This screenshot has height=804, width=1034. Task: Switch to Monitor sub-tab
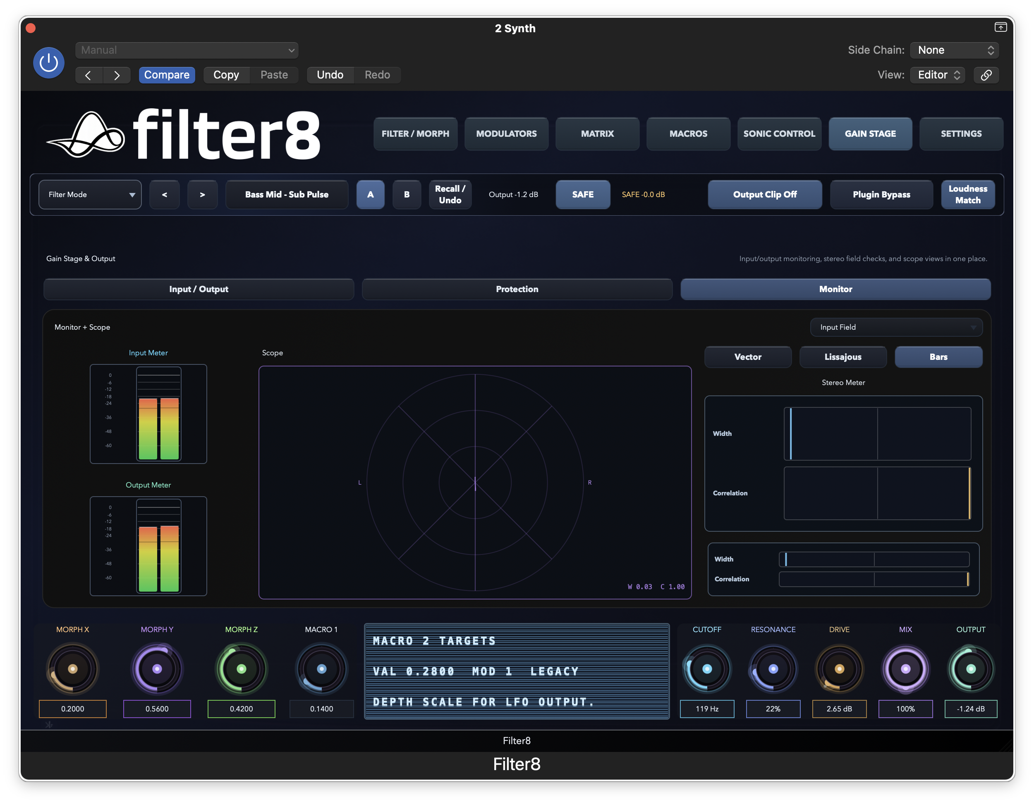point(835,289)
